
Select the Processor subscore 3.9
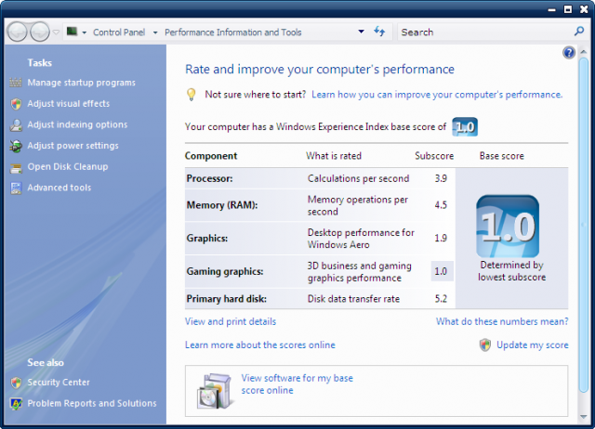point(441,178)
